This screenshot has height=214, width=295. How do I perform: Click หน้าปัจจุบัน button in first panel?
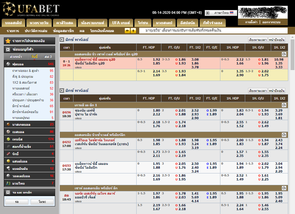tap(277, 40)
